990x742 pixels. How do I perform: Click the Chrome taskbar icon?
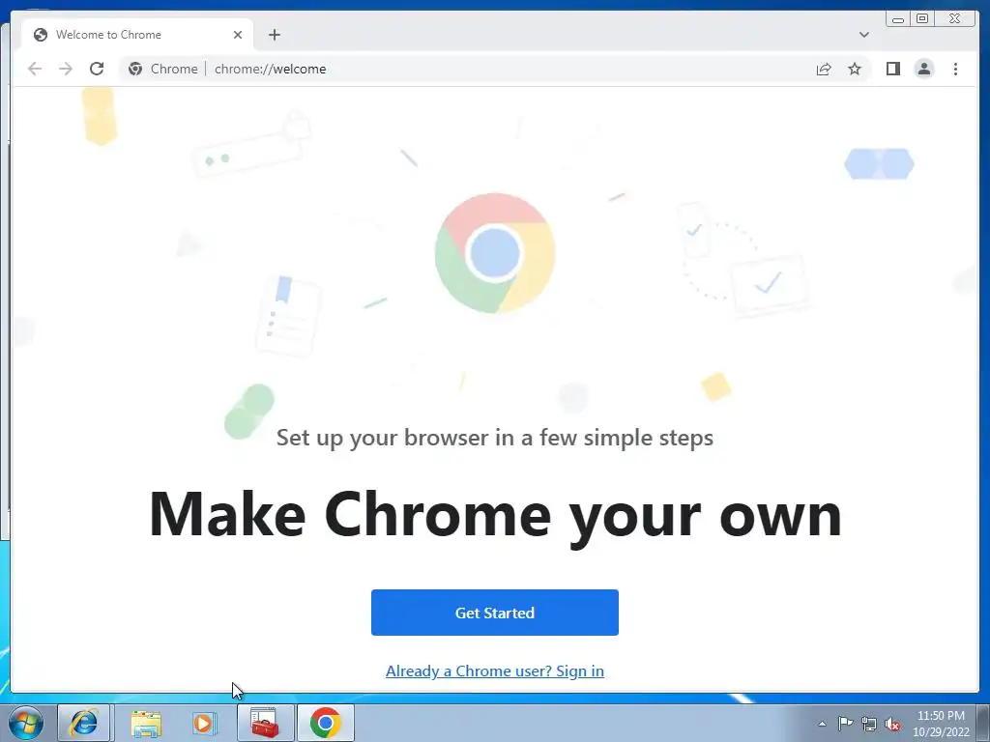pyautogui.click(x=325, y=723)
